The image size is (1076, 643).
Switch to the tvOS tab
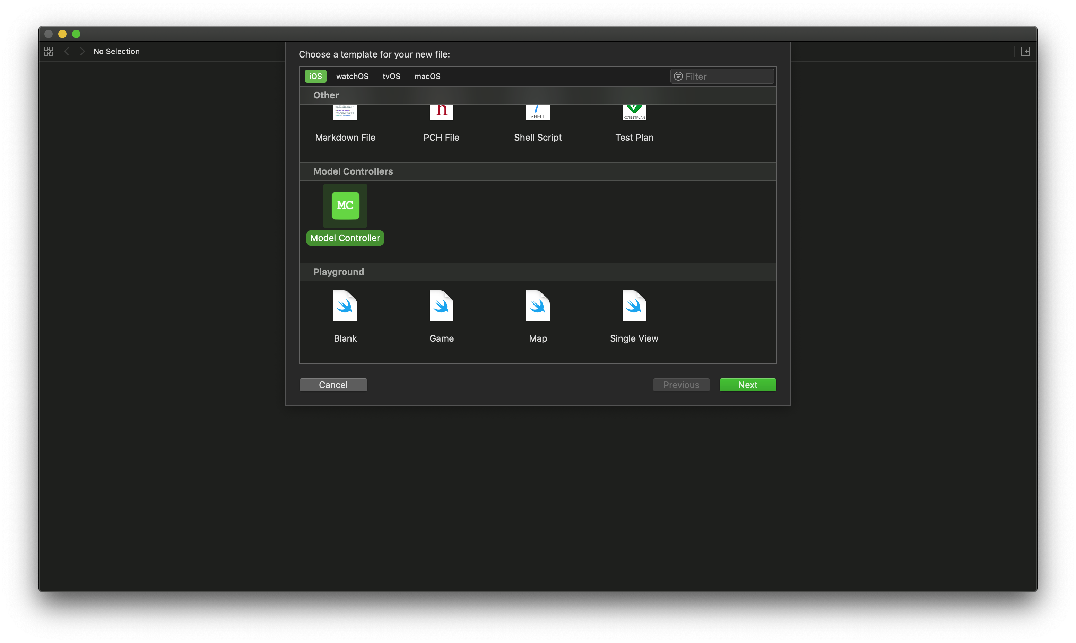click(x=391, y=76)
